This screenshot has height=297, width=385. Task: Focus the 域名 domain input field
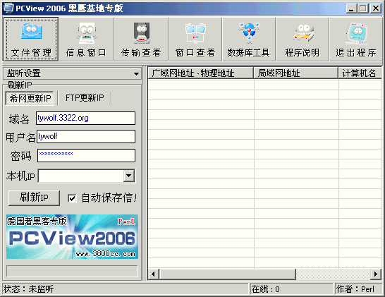[x=85, y=118]
